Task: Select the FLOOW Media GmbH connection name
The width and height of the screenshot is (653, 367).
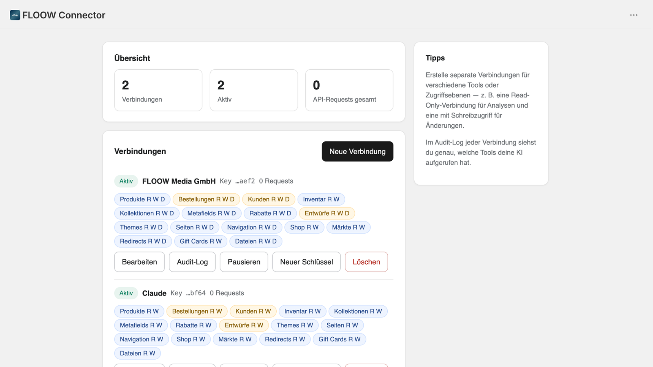Action: click(179, 181)
